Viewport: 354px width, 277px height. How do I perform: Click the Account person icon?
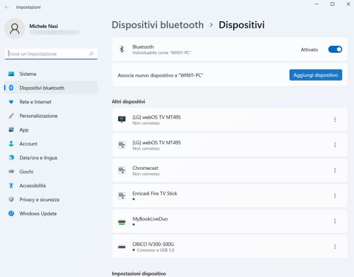[x=11, y=144]
